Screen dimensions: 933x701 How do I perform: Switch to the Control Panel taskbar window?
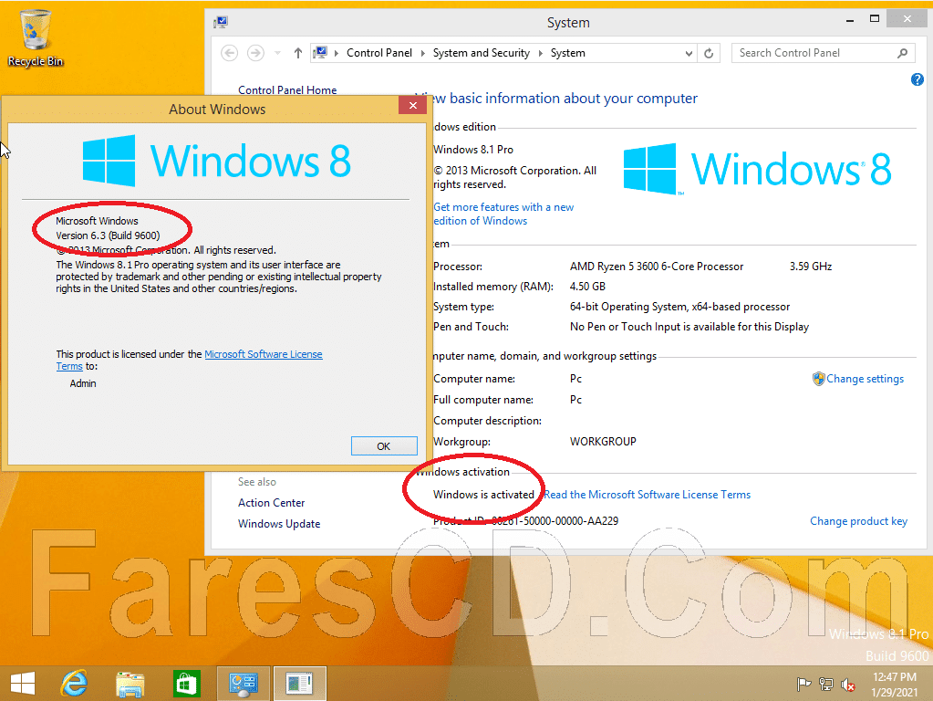(243, 684)
